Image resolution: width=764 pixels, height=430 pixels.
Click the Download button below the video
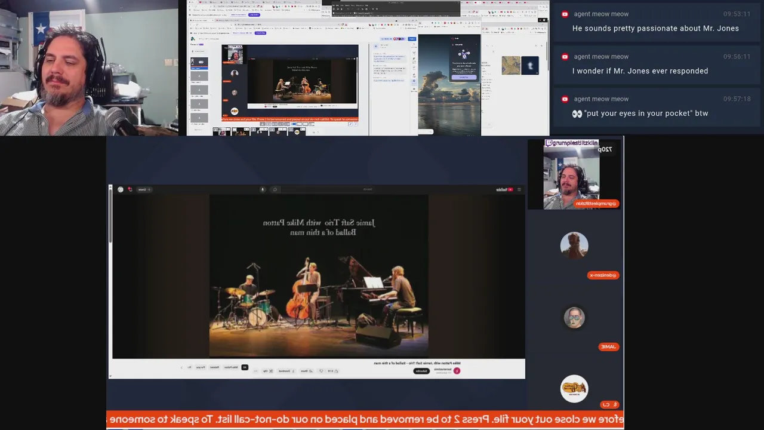point(286,371)
